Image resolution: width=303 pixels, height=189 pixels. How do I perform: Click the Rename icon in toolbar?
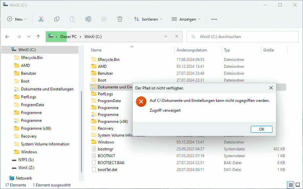[88, 19]
